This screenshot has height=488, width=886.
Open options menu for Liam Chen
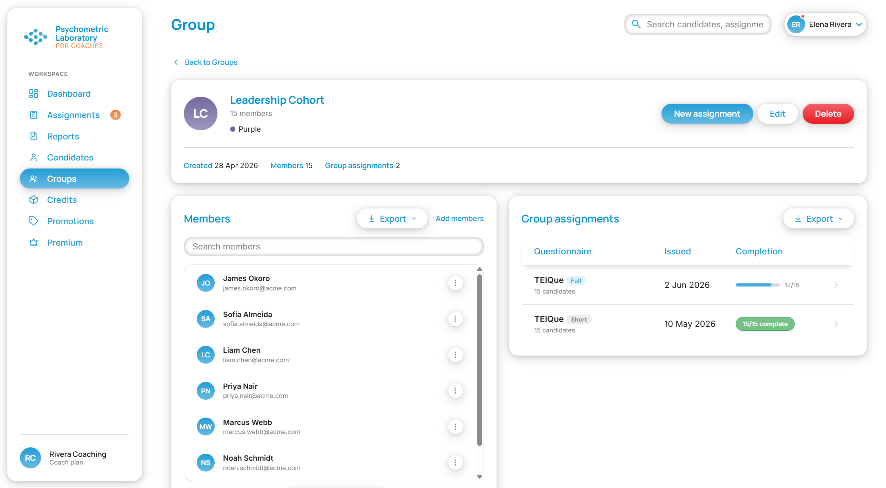click(x=455, y=355)
